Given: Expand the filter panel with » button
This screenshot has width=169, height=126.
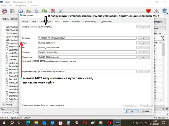Looking at the screenshot, I should [3, 104].
